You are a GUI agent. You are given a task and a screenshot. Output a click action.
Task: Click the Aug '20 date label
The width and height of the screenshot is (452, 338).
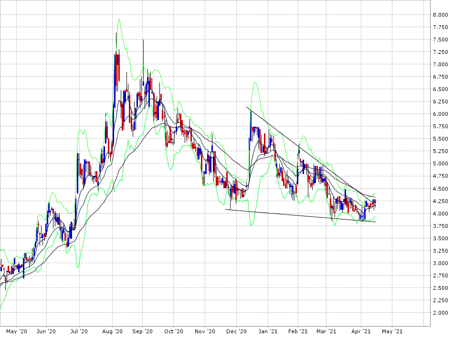click(x=113, y=331)
